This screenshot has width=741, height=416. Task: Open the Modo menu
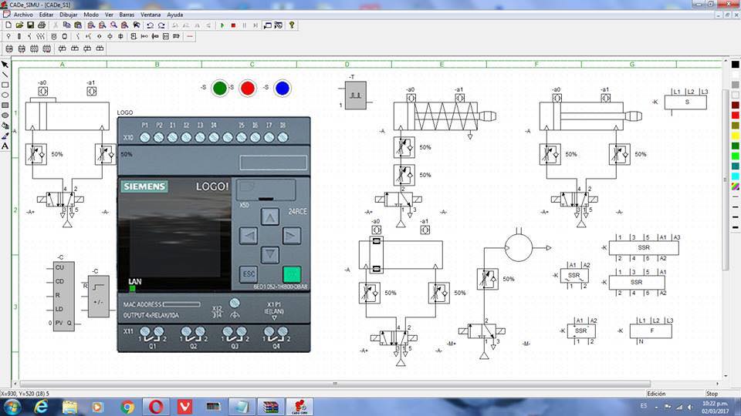click(x=91, y=15)
